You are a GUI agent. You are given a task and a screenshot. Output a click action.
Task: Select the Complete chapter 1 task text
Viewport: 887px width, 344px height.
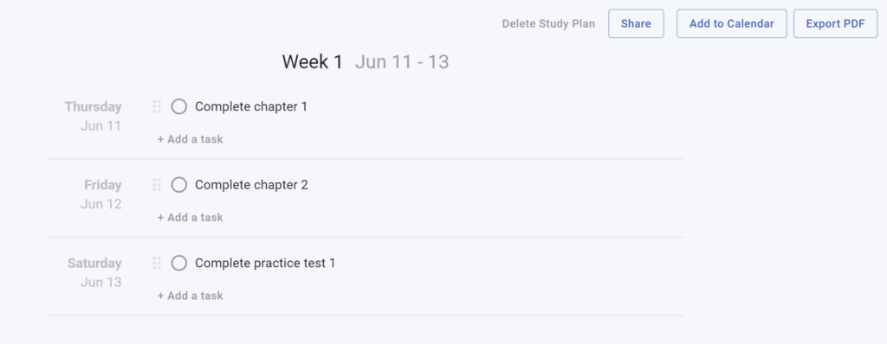(x=251, y=106)
